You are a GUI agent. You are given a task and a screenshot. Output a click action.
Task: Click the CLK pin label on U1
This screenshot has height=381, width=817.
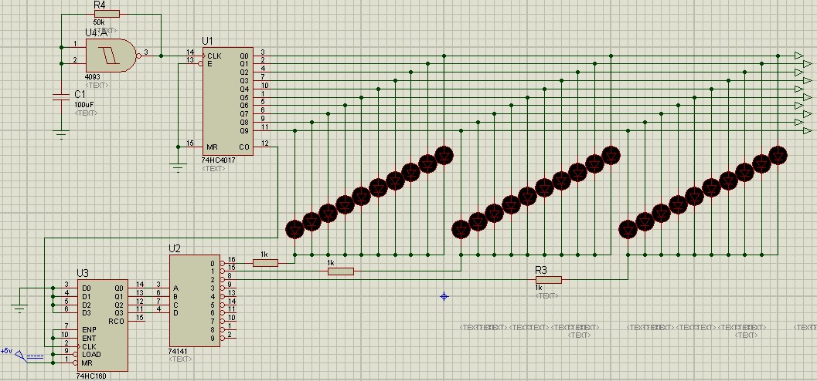[x=214, y=56]
